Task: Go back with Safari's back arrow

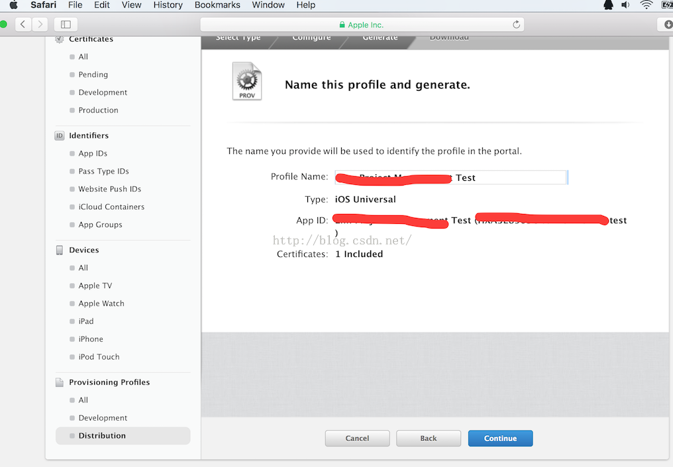Action: click(23, 25)
